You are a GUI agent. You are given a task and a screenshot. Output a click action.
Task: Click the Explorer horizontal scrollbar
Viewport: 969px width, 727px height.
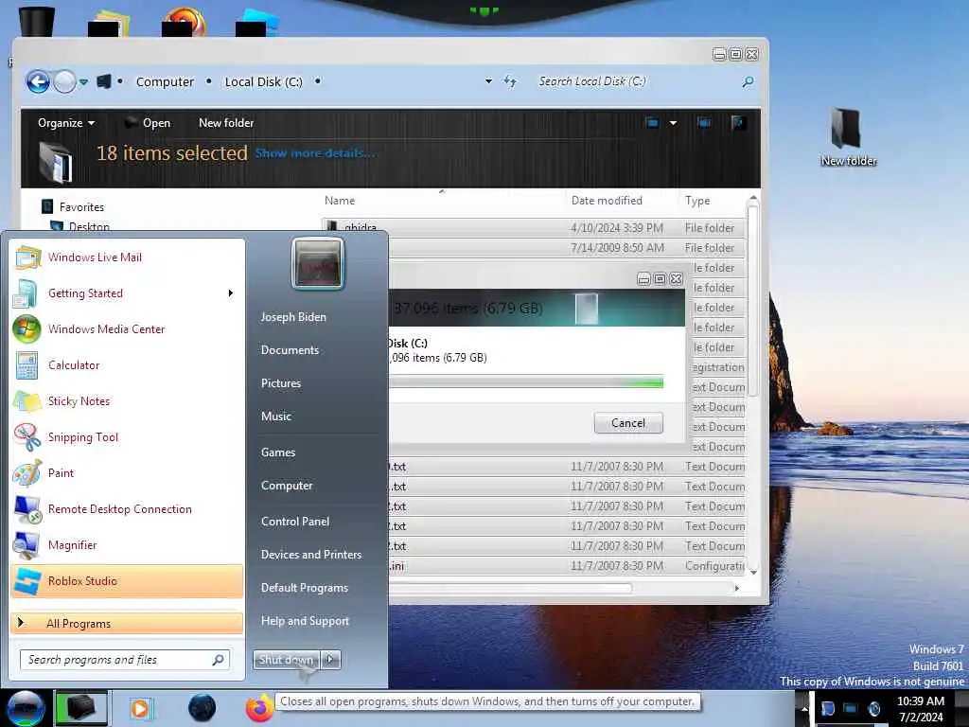coord(510,588)
